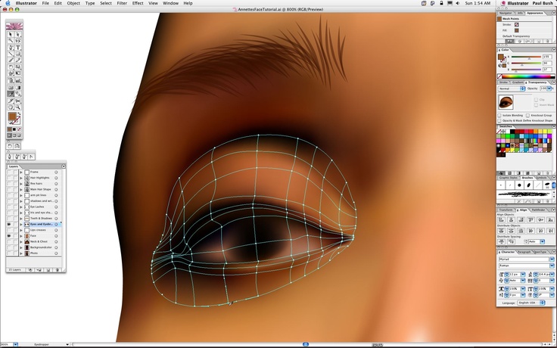Select the Pencil tool
The image size is (557, 348).
coord(18,60)
